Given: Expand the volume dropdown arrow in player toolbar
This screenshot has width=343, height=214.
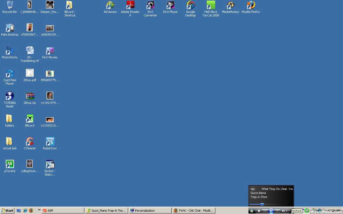Looking at the screenshot, I should [x=287, y=211].
